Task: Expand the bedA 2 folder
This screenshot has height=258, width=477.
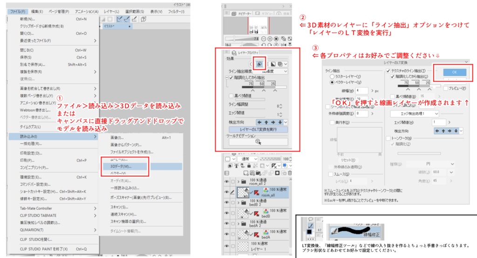Action: pos(238,224)
